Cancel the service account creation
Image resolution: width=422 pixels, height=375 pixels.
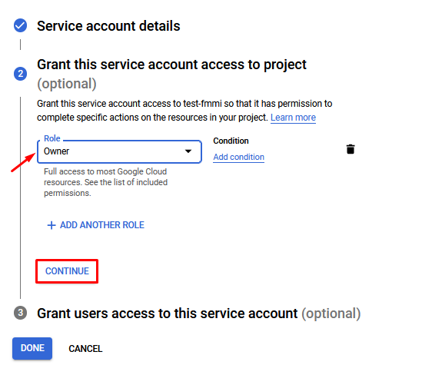pos(85,349)
